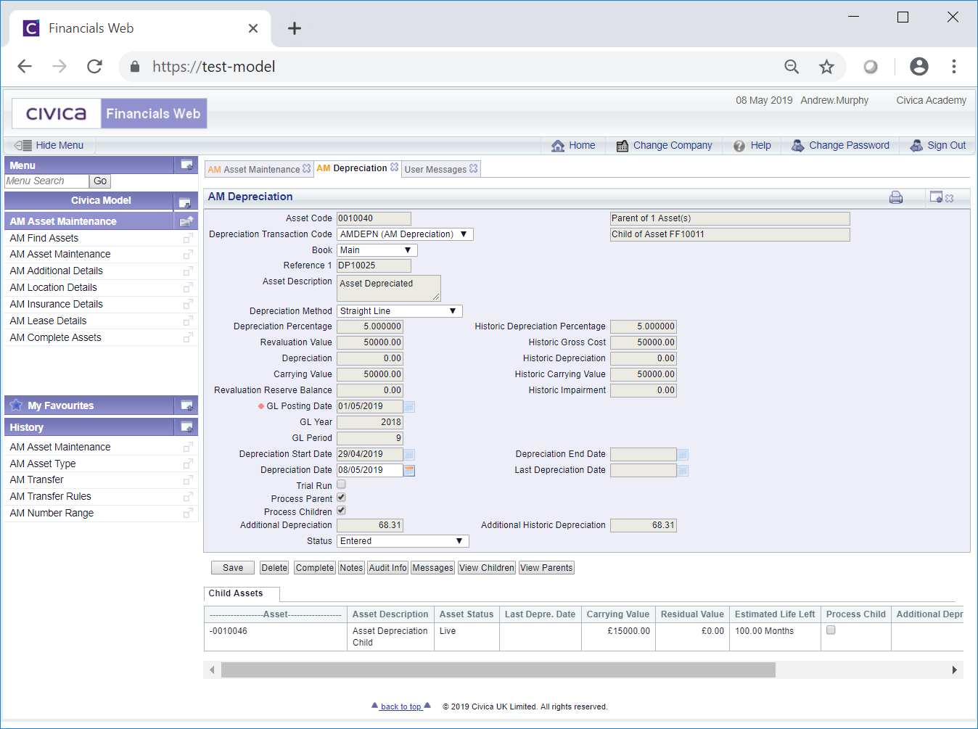Bookmark this page with the star icon
This screenshot has width=978, height=729.
(826, 67)
